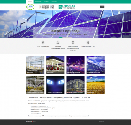
Task: Focus the site search input field
Action: [x=90, y=7]
